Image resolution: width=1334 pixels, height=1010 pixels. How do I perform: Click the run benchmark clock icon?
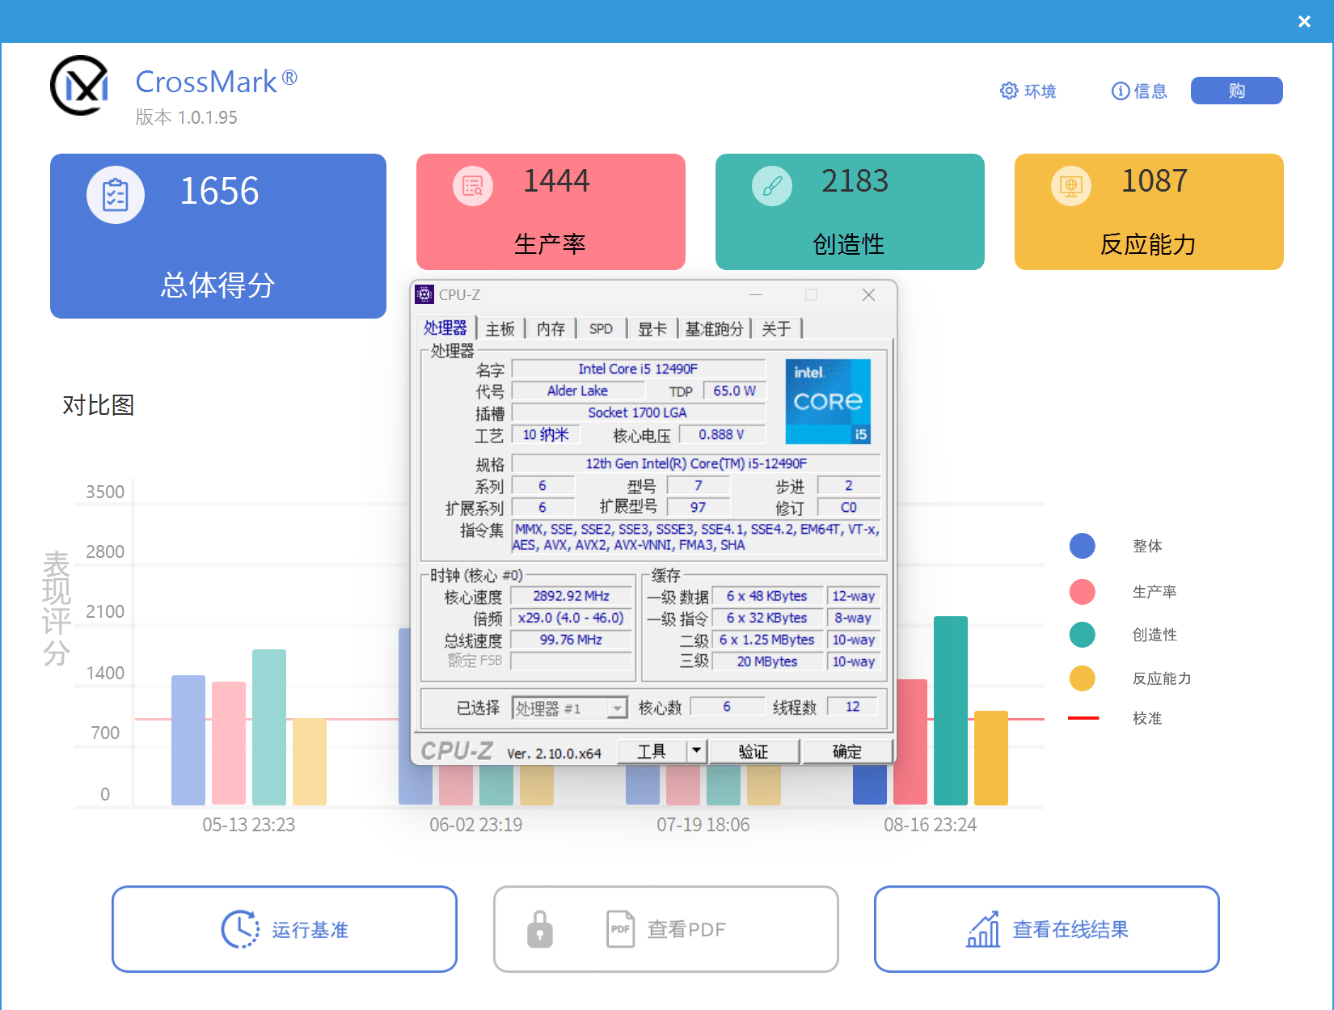(240, 929)
